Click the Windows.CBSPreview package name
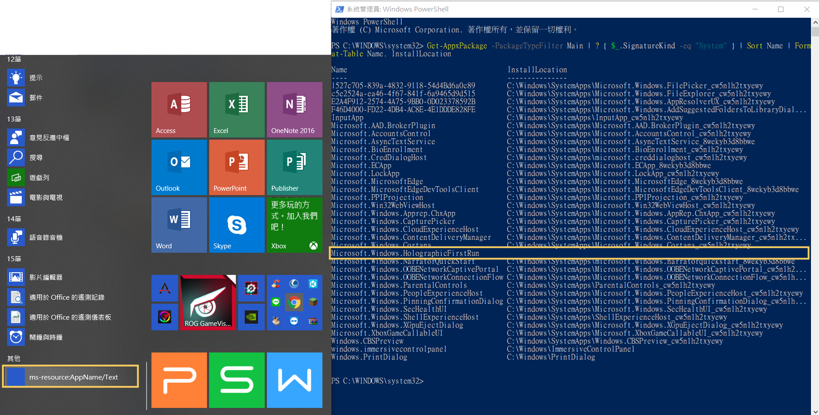The width and height of the screenshot is (819, 415). (367, 341)
